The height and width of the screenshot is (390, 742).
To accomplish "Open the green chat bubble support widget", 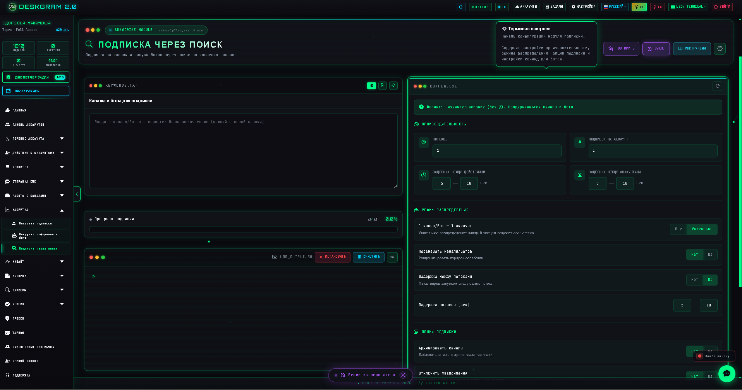I will point(727,374).
